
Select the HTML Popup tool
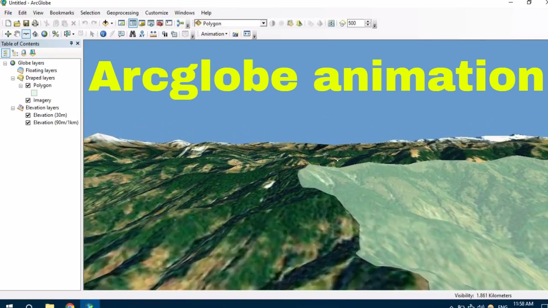pyautogui.click(x=121, y=34)
